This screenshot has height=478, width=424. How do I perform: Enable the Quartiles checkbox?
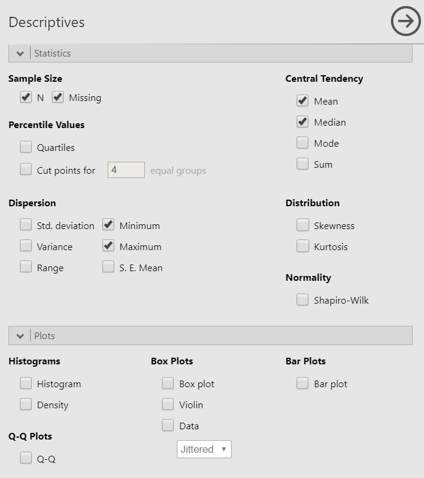click(26, 147)
